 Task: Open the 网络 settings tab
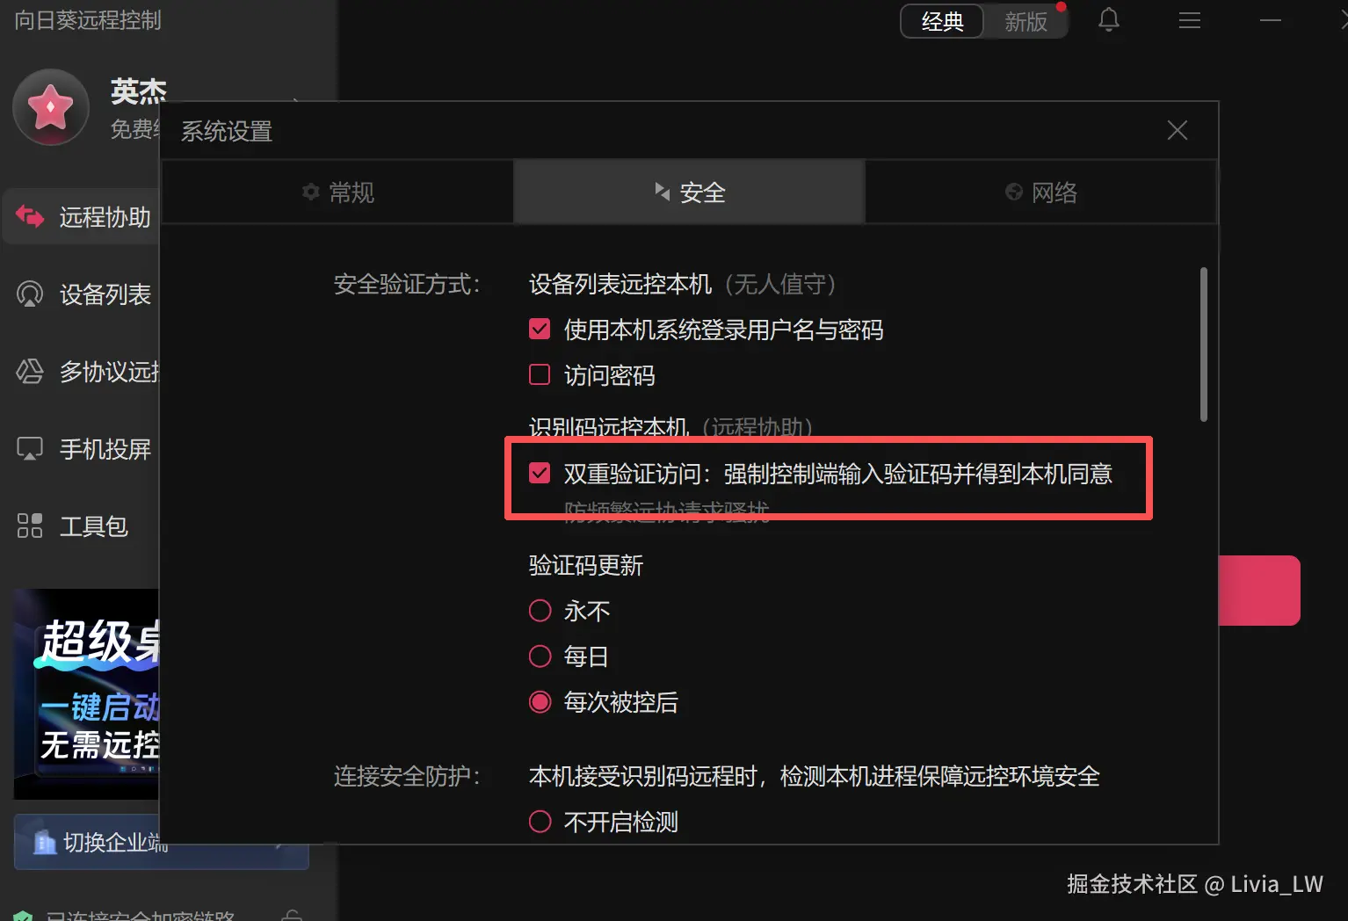[1041, 192]
